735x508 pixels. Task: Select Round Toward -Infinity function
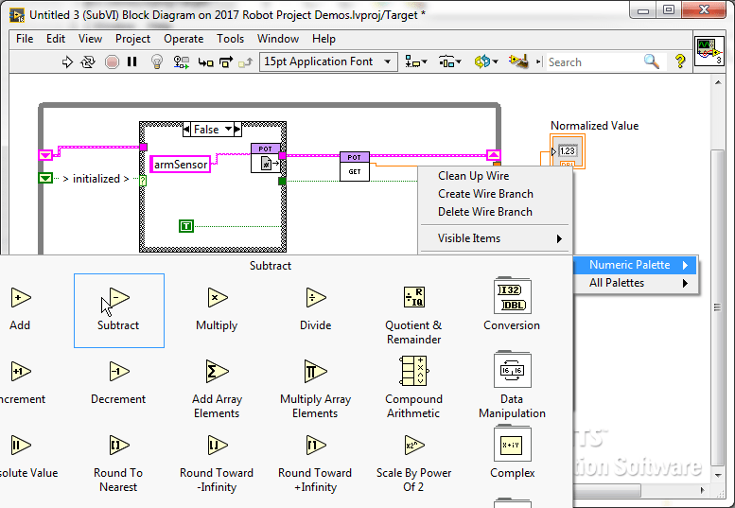click(217, 463)
